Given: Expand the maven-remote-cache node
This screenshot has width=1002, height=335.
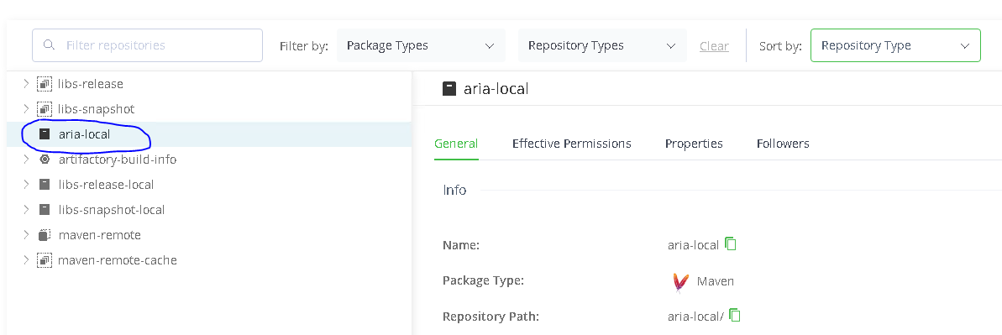Looking at the screenshot, I should click(25, 260).
